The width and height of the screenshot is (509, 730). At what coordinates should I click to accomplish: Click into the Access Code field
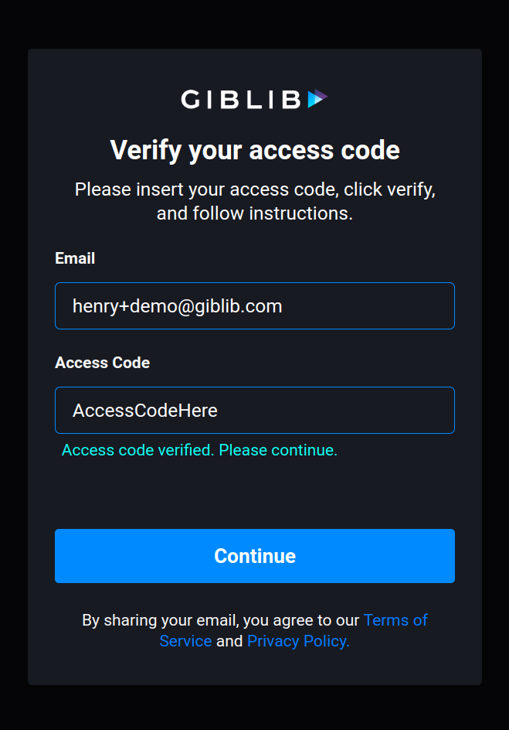pyautogui.click(x=255, y=410)
